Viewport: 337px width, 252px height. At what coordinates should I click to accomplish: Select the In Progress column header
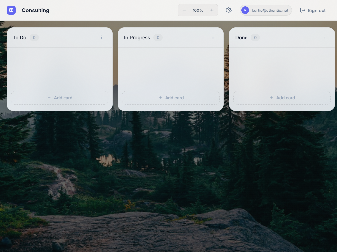(137, 38)
